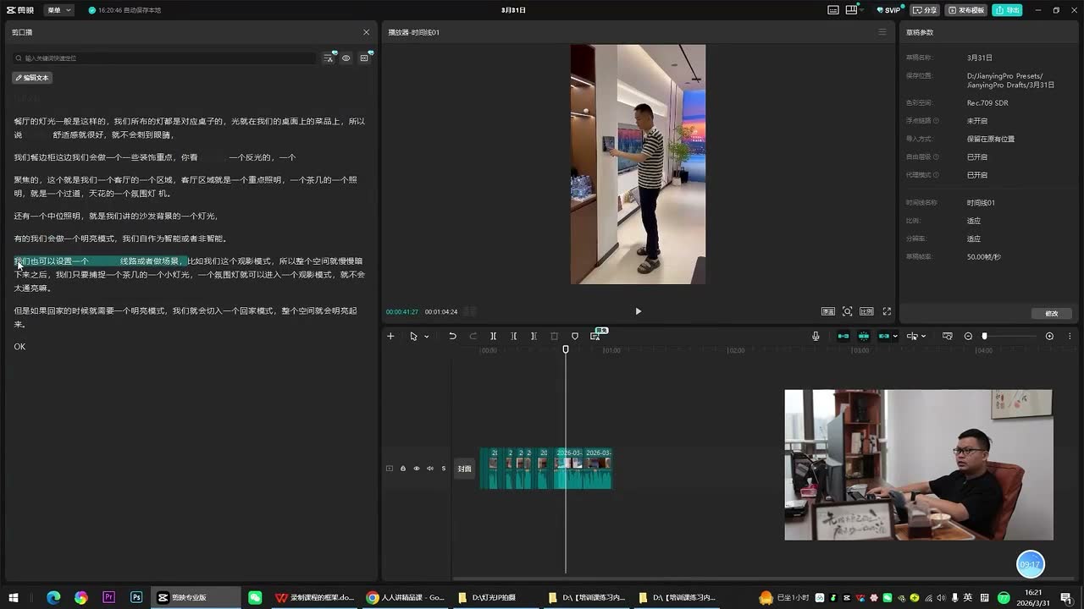
Task: Zoom out the timeline with minus icon
Action: tap(968, 336)
